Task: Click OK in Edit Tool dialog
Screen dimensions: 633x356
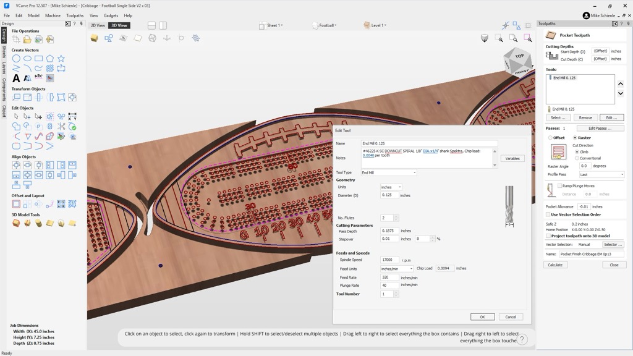Action: pos(482,317)
